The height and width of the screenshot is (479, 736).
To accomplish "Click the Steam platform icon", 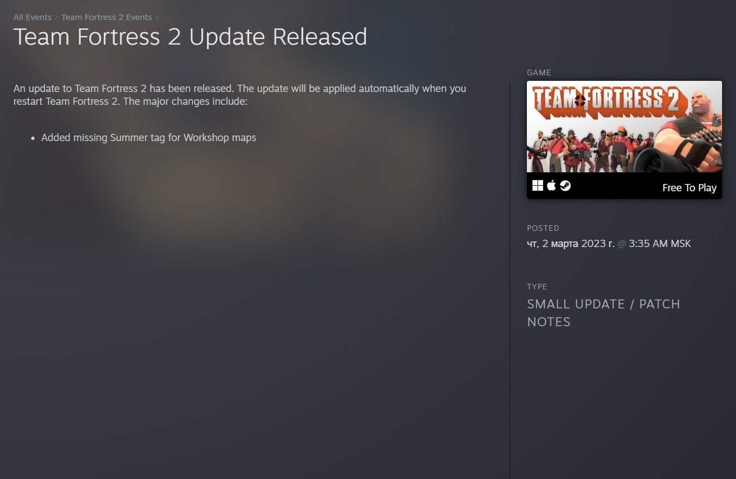I will pyautogui.click(x=565, y=186).
